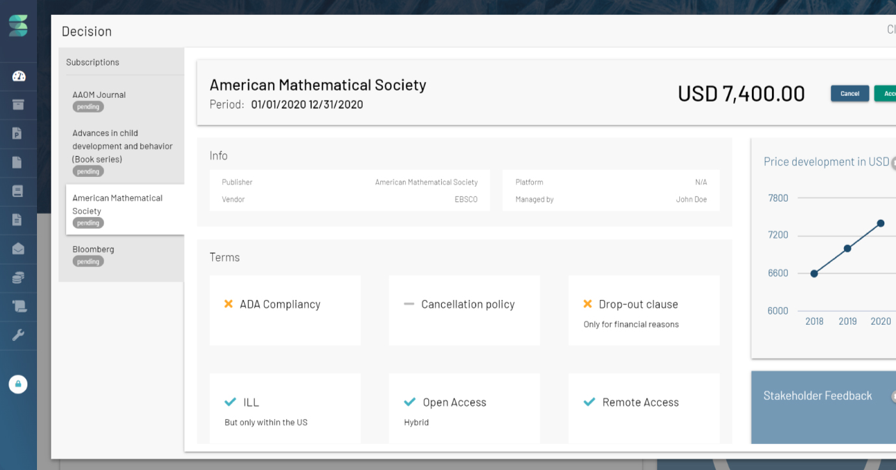Click the Remote Access checkmark icon

pyautogui.click(x=589, y=402)
